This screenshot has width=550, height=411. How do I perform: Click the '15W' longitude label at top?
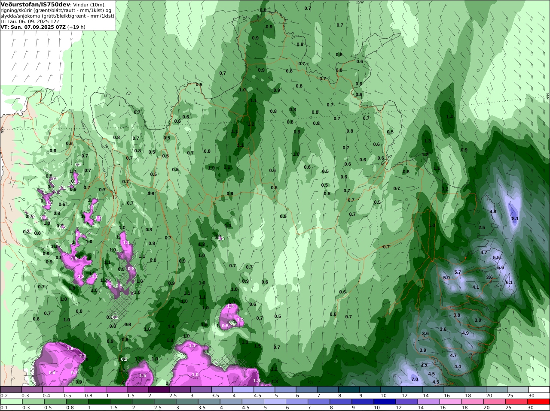click(x=360, y=2)
